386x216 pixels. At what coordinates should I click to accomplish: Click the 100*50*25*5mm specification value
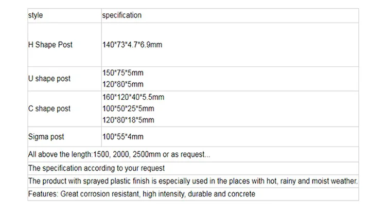(128, 109)
